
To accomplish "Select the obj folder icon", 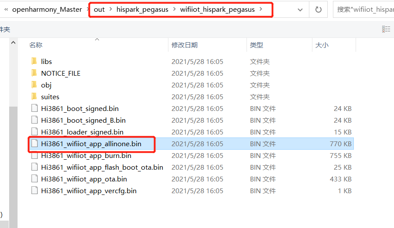I will (34, 85).
